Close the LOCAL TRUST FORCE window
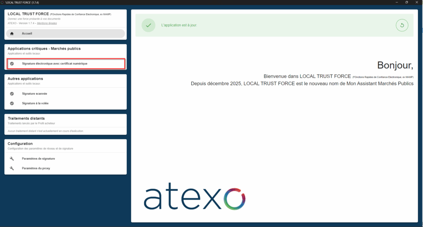Image resolution: width=423 pixels, height=227 pixels. 417,2
